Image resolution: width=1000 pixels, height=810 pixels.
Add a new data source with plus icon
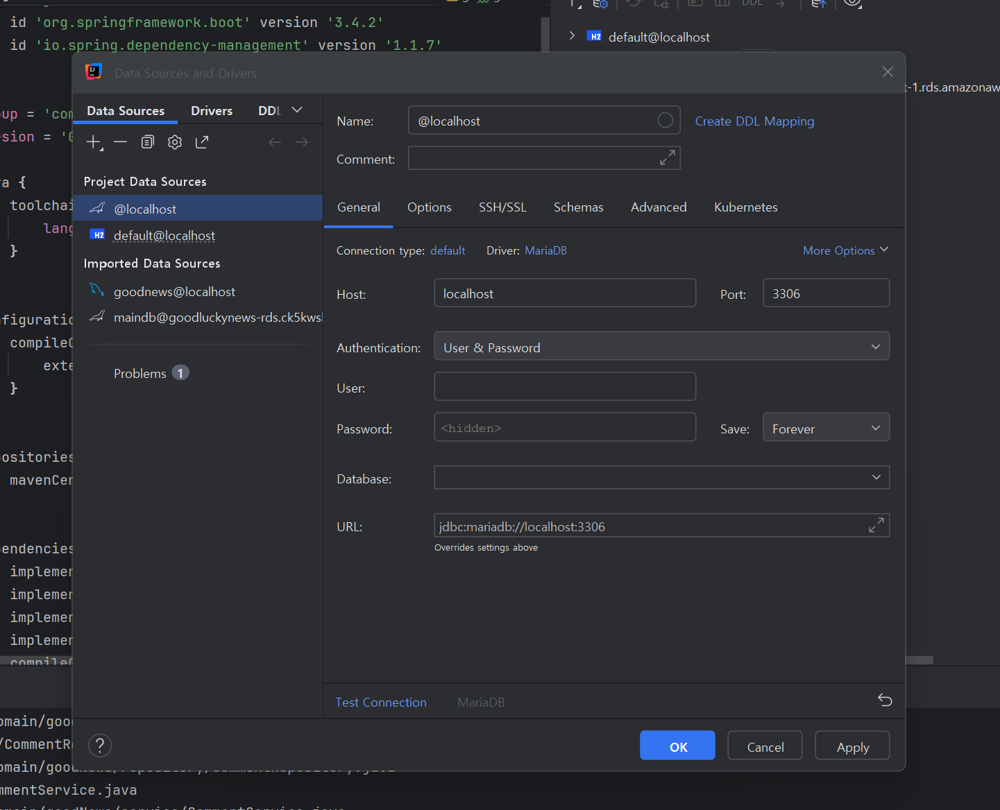pos(94,142)
